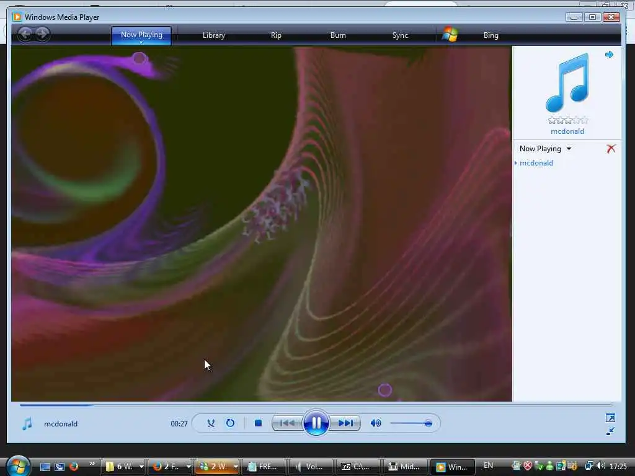Screen dimensions: 635x476
Task: Open the Windows Start menu
Action: coord(18,465)
